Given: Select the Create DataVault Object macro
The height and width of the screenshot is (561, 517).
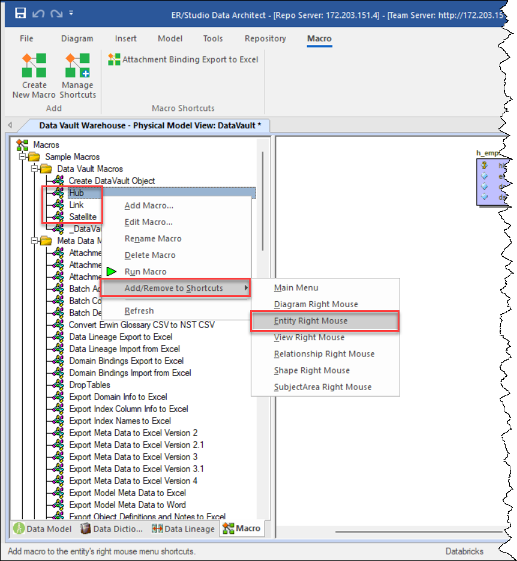Looking at the screenshot, I should (112, 181).
